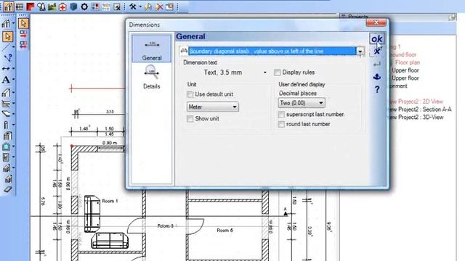Open the figures catalog icon in top toolbar
Screen dimensions: 465x261
pos(41,7)
